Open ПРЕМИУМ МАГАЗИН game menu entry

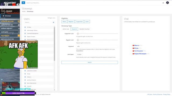click(10, 21)
